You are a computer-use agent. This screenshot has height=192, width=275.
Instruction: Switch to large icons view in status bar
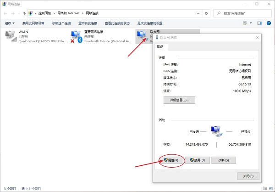(271, 188)
